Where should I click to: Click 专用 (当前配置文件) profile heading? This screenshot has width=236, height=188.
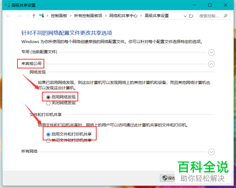tap(39, 52)
